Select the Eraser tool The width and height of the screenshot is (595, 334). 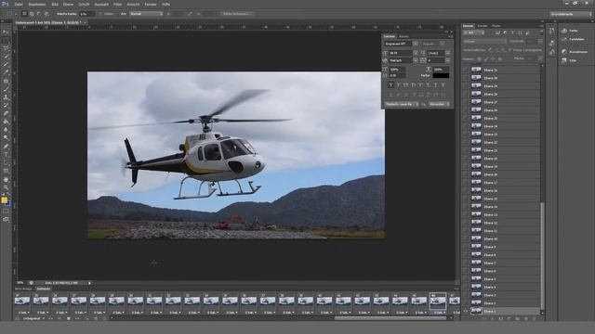[6, 113]
